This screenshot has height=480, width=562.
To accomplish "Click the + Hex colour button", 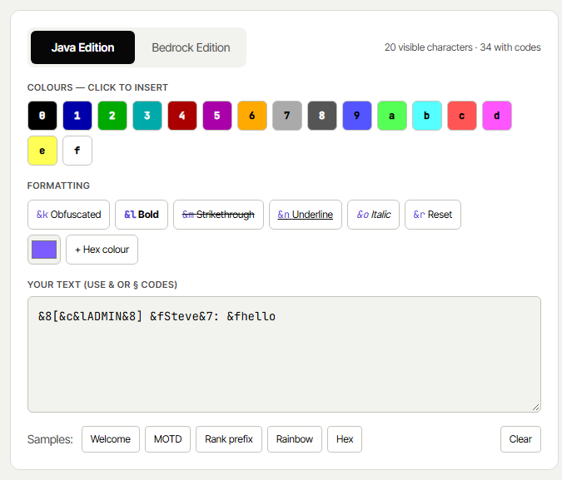I will [102, 250].
